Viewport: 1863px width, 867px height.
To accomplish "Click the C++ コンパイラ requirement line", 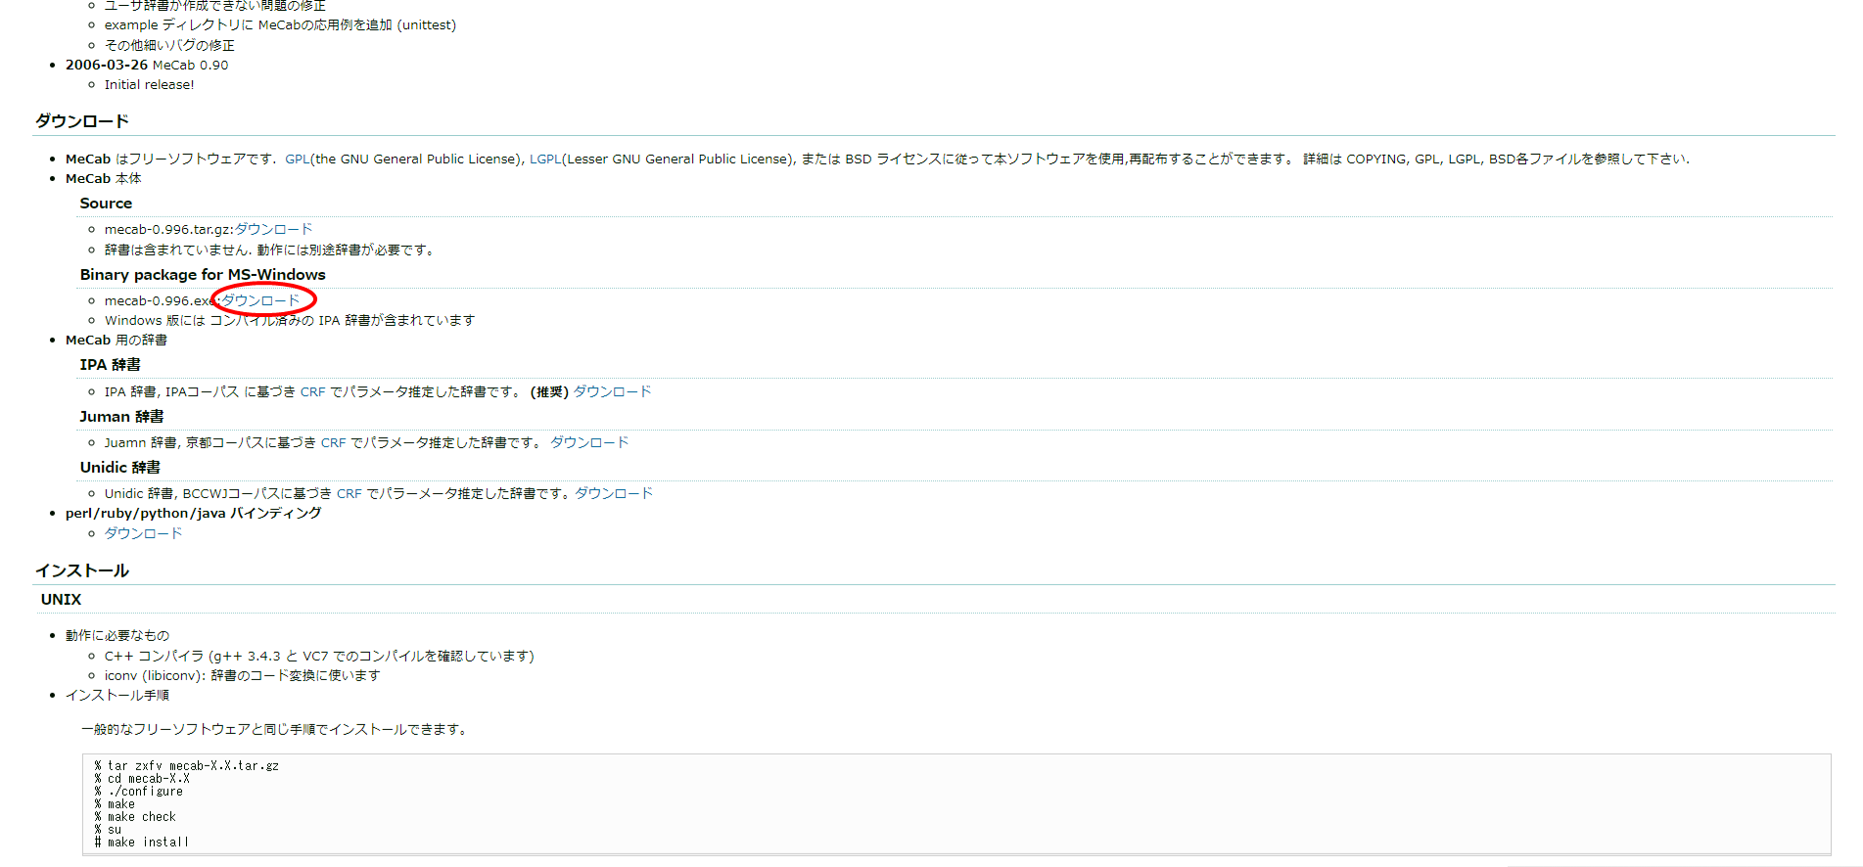I will 319,656.
